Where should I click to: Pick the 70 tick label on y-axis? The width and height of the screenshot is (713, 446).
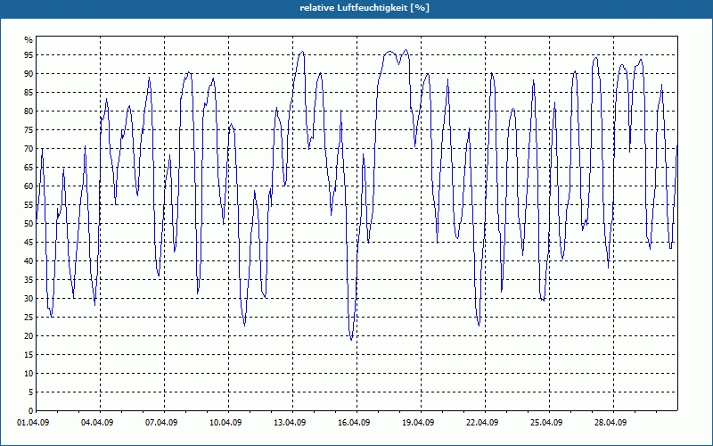coord(29,148)
